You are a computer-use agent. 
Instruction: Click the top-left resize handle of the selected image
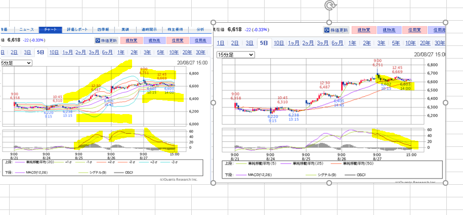tap(213, 23)
